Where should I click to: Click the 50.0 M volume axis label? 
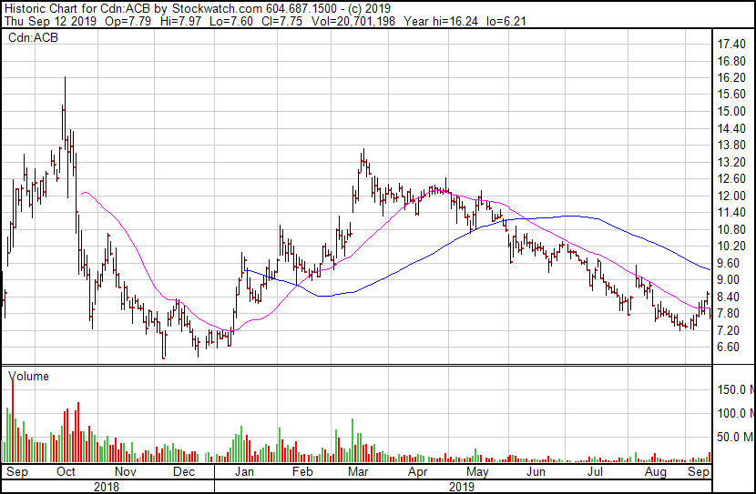click(736, 437)
